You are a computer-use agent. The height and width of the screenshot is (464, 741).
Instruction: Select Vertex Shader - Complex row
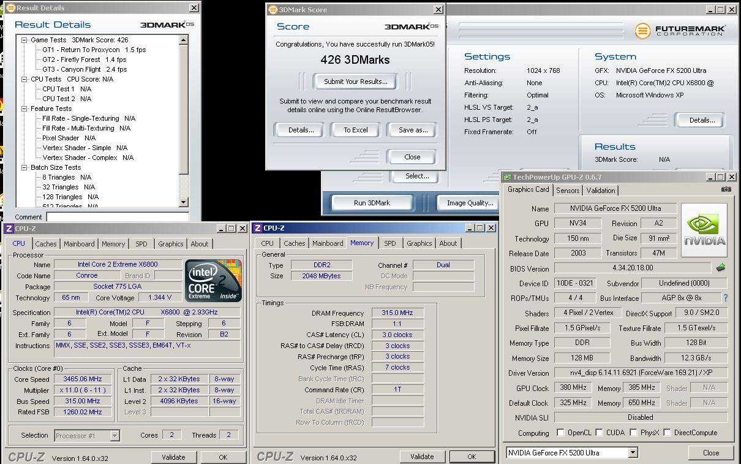click(88, 158)
